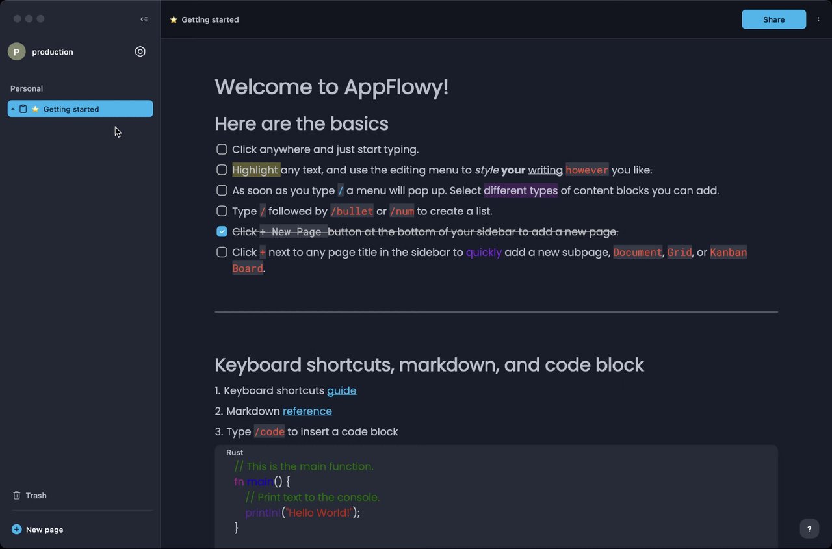Open the three-dot more options menu
Screen dimensions: 832x549
coord(818,19)
